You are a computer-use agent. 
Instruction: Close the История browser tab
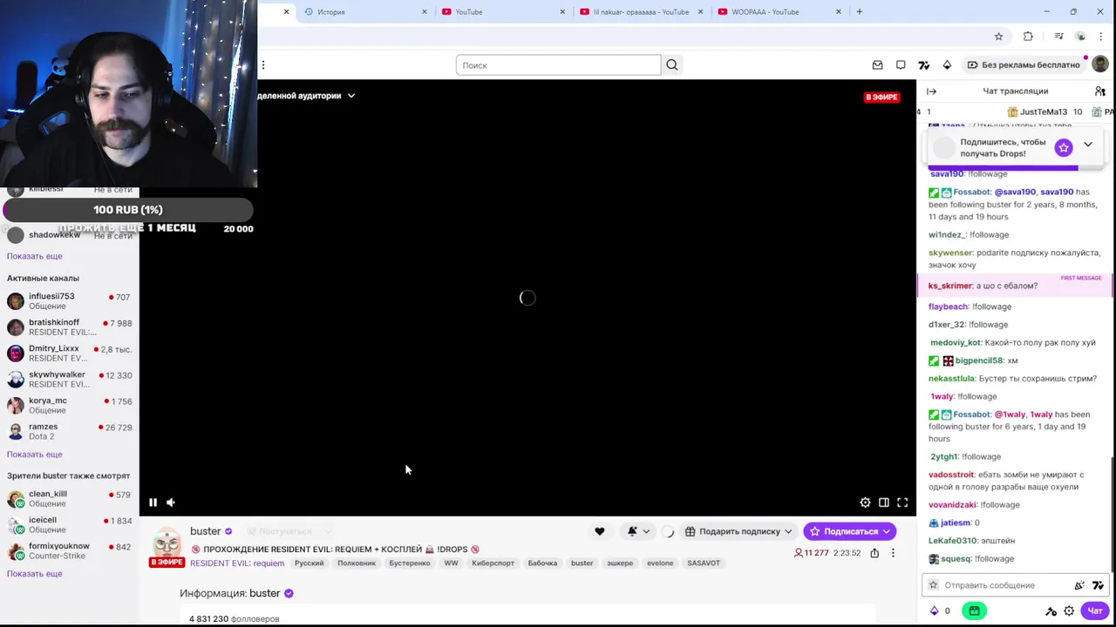click(425, 12)
